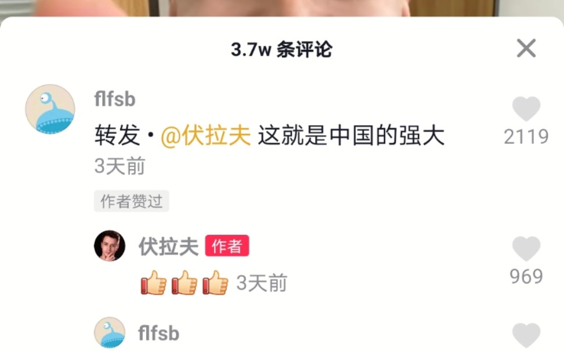Tap the @伏拉夫 mention link
The width and height of the screenshot is (564, 352).
pyautogui.click(x=205, y=136)
